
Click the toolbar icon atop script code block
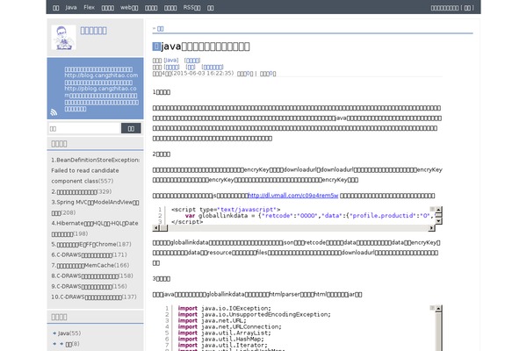[x=432, y=209]
